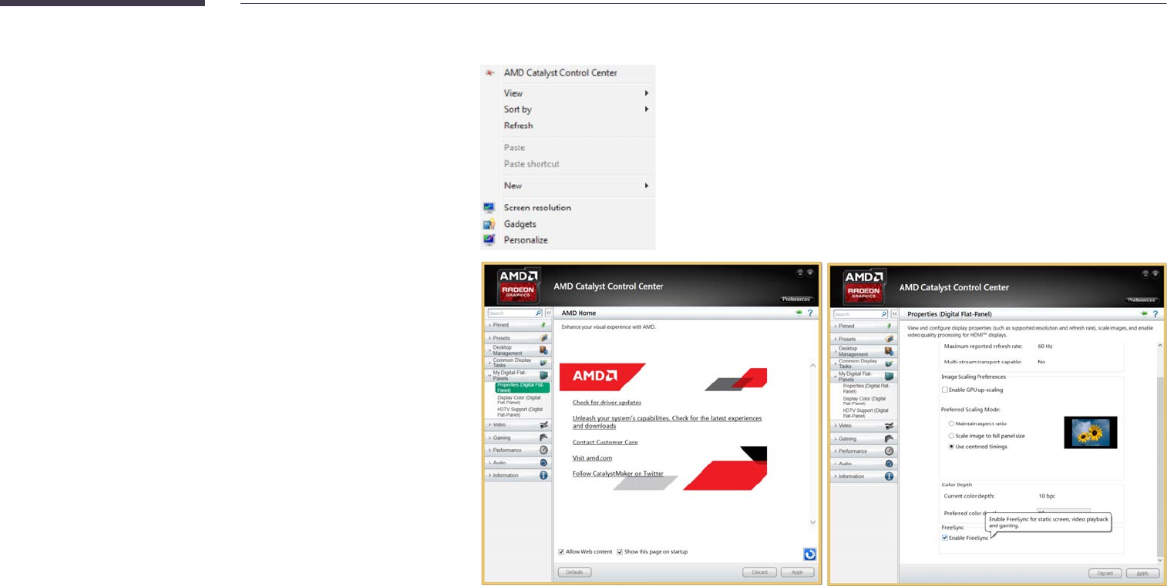
Task: Click the green pin icon in AMD Home header
Action: [799, 313]
